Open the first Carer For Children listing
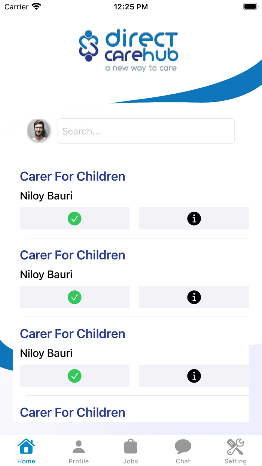Viewport: 262px width, 466px height. pos(72,176)
